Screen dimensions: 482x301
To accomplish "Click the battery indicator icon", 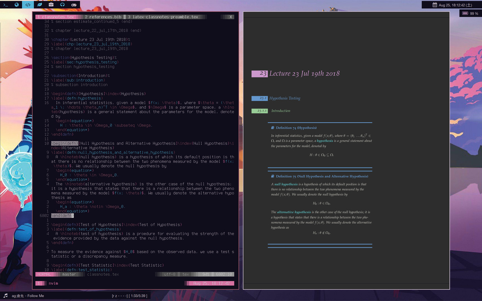I will pos(465,14).
